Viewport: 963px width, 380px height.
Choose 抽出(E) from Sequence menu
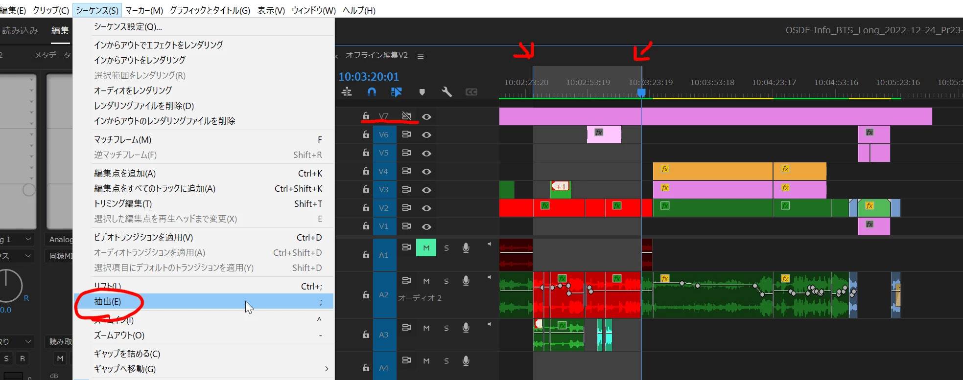(204, 301)
